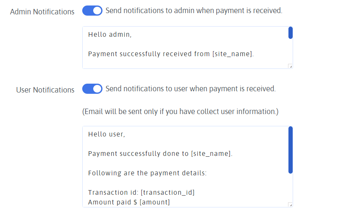This screenshot has width=342, height=218.
Task: Click "Following are the payment details:" line
Action: [x=147, y=173]
